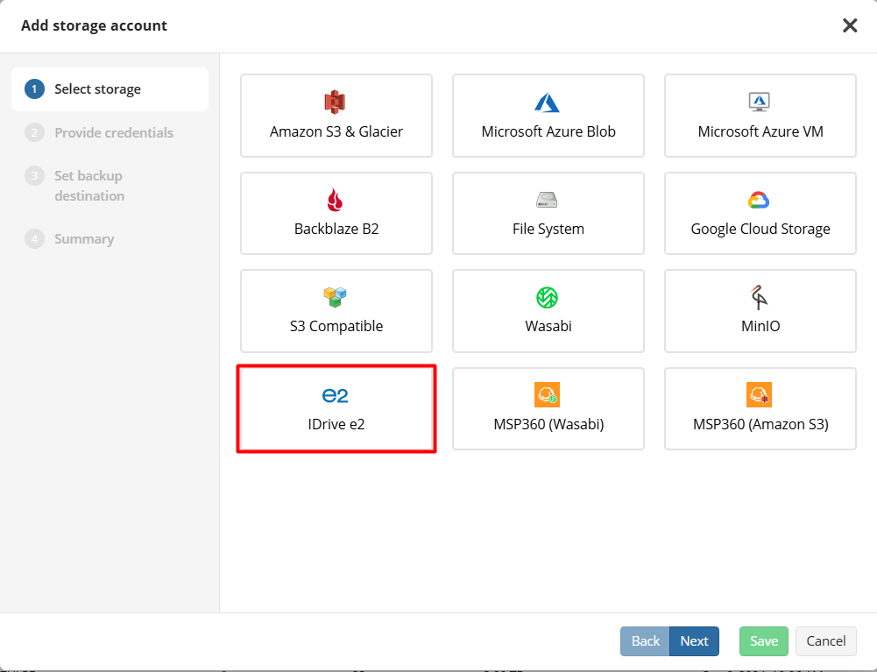Viewport: 877px width, 672px height.
Task: Pick the Microsoft Azure VM monitor icon
Action: 759,102
